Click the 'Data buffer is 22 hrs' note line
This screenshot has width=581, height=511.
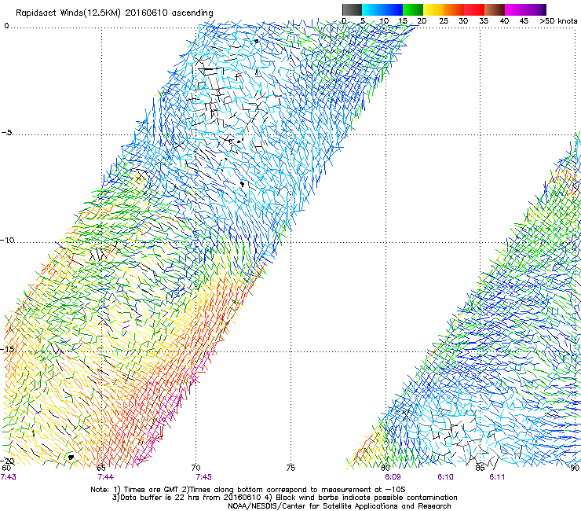point(284,498)
